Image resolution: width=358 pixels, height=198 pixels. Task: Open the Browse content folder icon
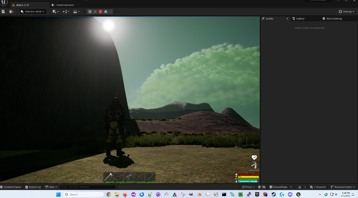pyautogui.click(x=11, y=12)
